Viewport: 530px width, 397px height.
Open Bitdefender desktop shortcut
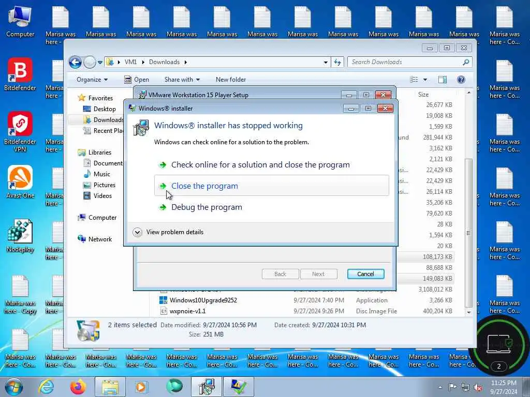point(20,74)
